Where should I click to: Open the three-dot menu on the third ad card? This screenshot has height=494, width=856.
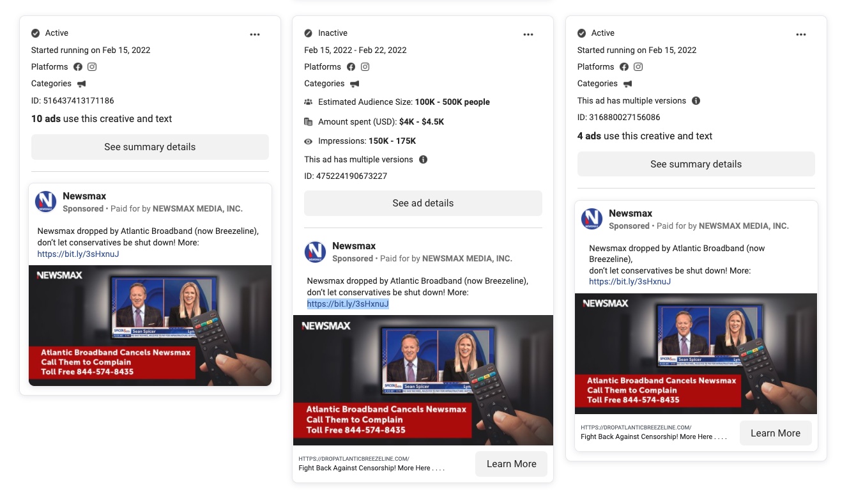point(801,35)
